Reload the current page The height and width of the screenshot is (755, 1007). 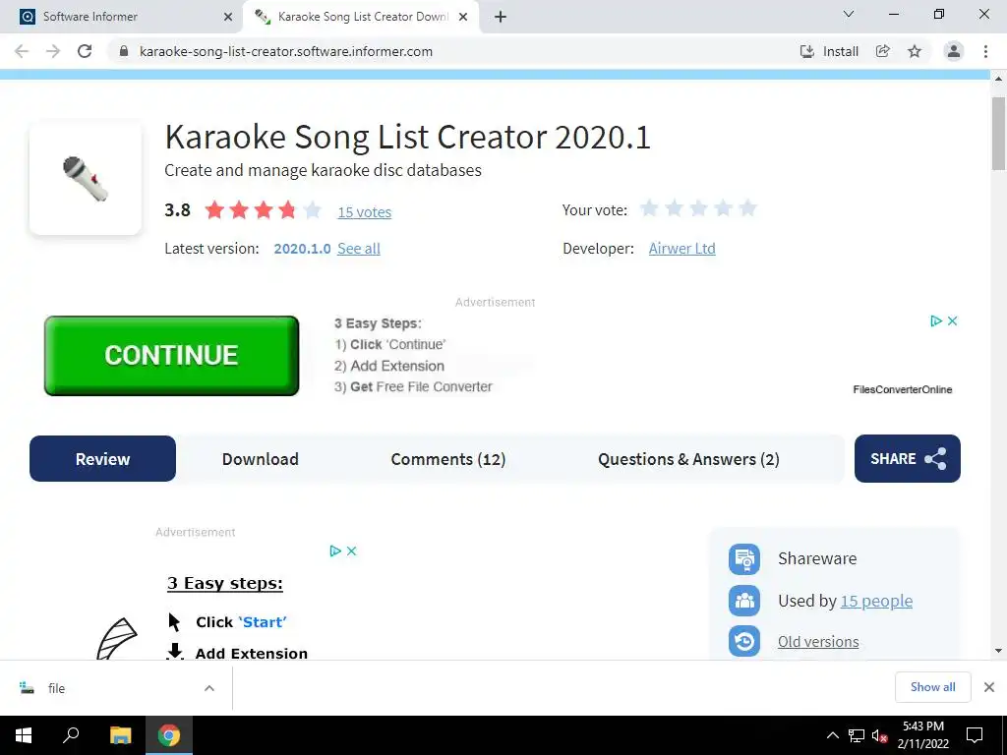pyautogui.click(x=85, y=51)
